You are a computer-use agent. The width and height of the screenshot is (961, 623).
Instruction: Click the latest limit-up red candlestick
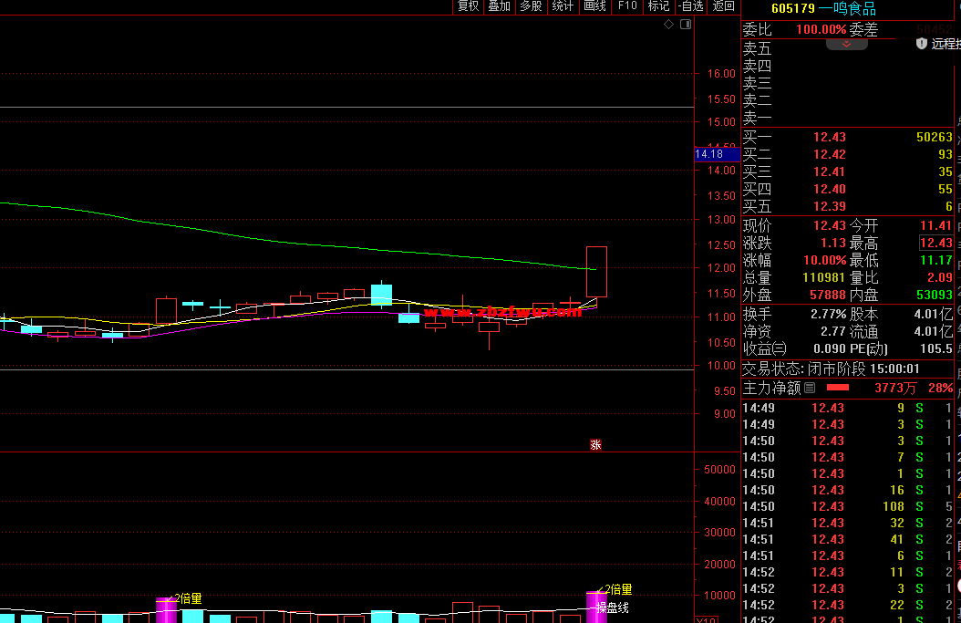[x=596, y=272]
